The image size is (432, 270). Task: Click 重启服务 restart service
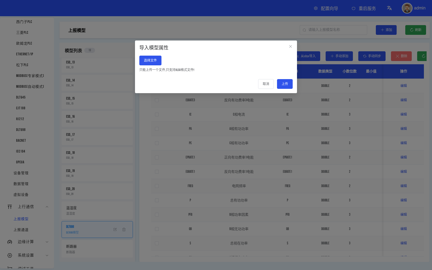[x=364, y=8]
